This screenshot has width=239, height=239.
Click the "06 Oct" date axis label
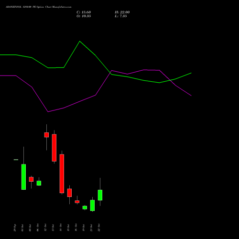click(38, 228)
